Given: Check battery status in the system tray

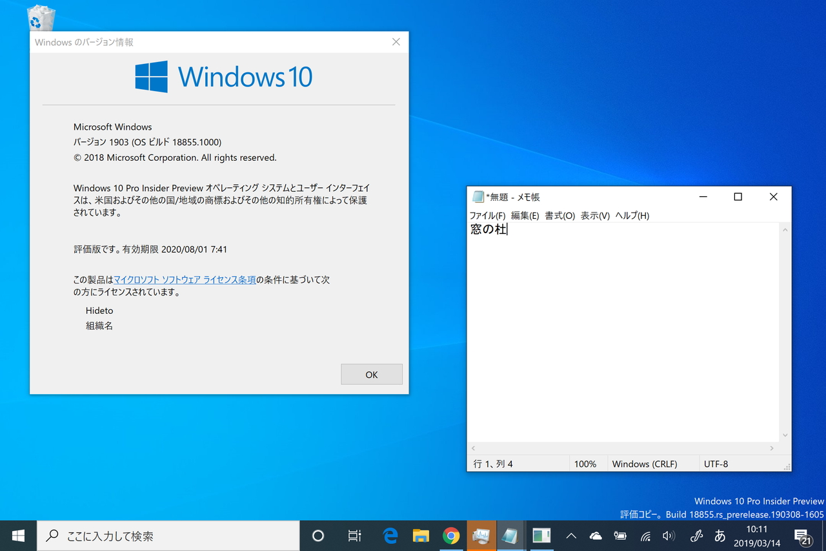Looking at the screenshot, I should point(619,535).
